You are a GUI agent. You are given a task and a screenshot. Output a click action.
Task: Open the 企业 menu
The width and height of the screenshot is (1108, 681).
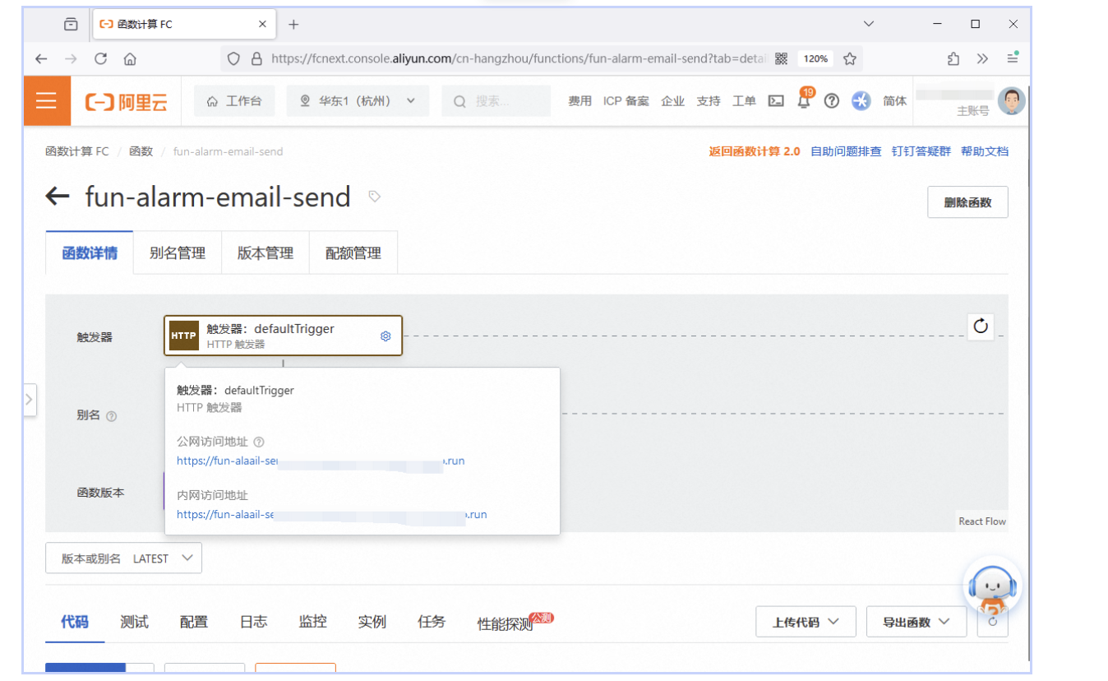(x=673, y=101)
